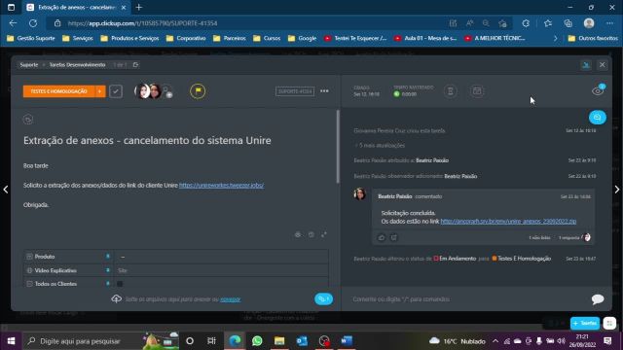623x350 pixels.
Task: Open the due date calendar icon
Action: click(477, 91)
